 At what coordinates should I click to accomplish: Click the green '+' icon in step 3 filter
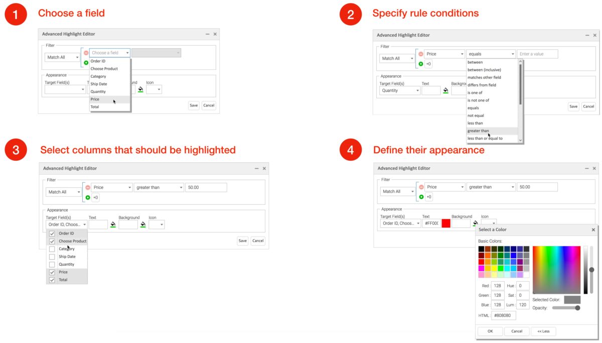tap(88, 197)
